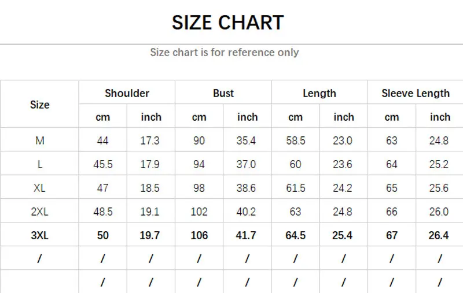This screenshot has width=463, height=293.
Task: Click the 58.5 length cm value
Action: click(x=296, y=140)
